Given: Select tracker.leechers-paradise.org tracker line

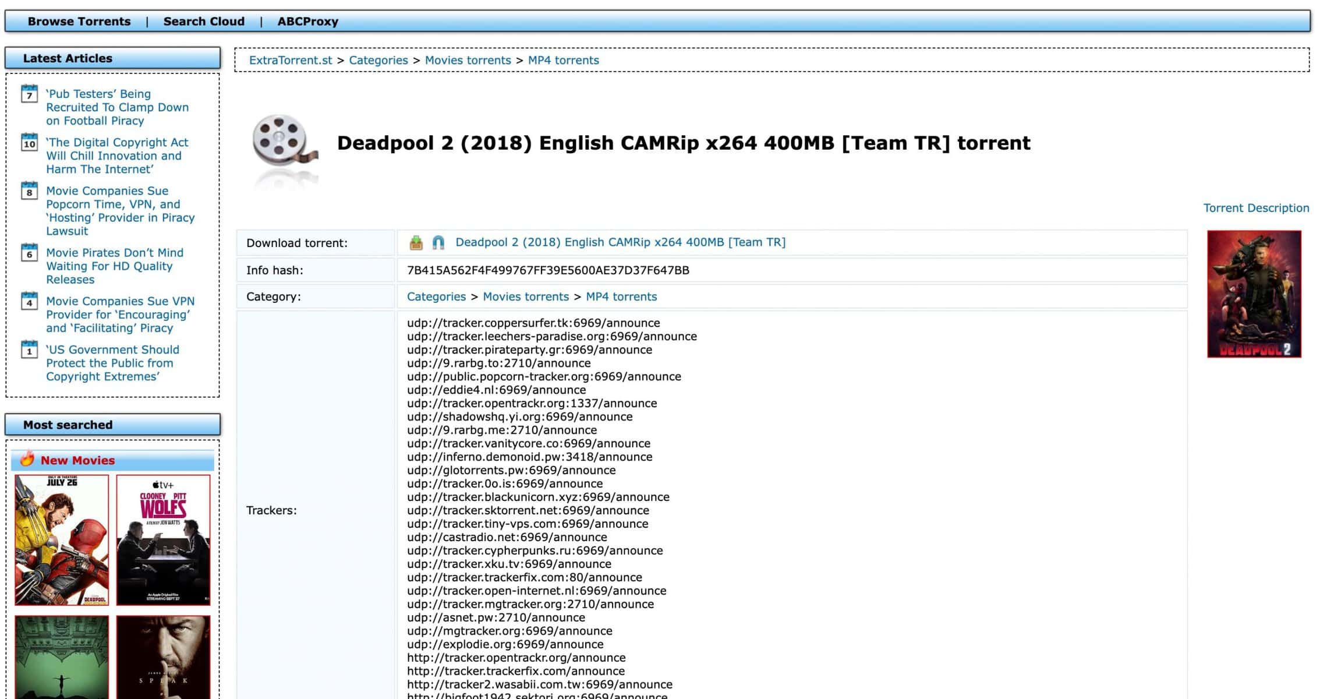Looking at the screenshot, I should [x=552, y=336].
